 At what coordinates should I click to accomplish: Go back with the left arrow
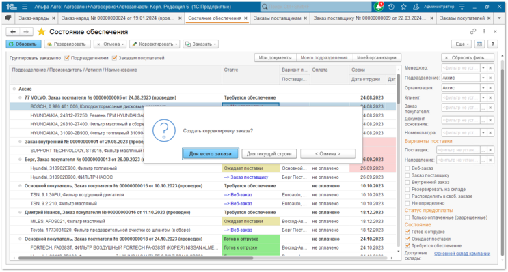click(13, 31)
